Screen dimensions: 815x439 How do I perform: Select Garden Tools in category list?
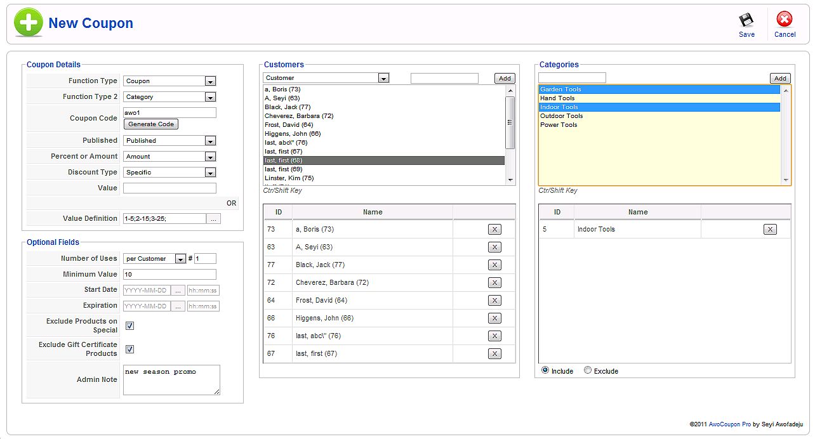tap(659, 89)
